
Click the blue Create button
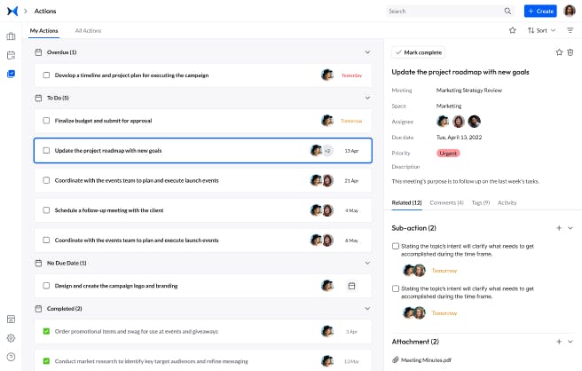click(x=539, y=11)
